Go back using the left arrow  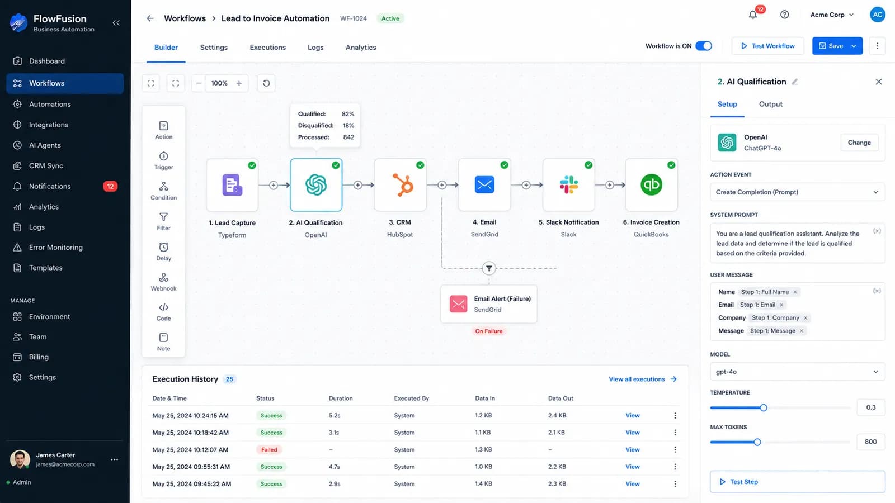(150, 18)
